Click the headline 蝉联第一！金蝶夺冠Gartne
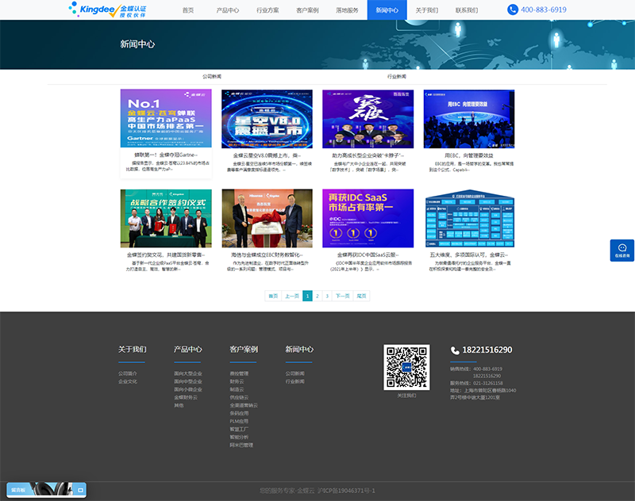Viewport: 635px width, 501px height. click(166, 155)
